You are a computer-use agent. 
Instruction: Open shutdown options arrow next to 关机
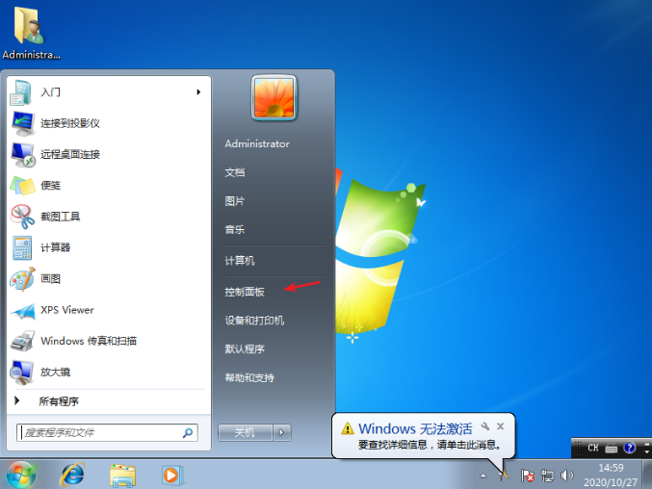pos(282,433)
